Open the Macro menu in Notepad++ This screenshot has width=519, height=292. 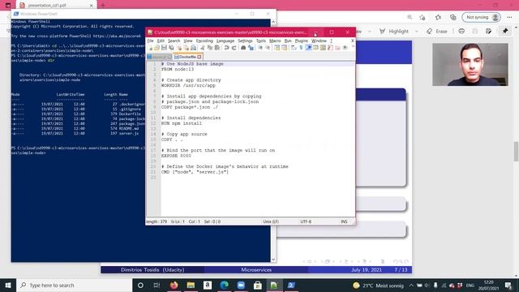pos(275,41)
